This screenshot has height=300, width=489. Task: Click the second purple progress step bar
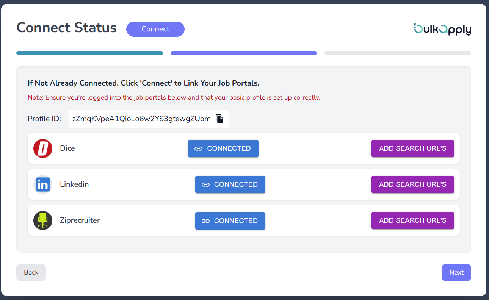coord(243,53)
